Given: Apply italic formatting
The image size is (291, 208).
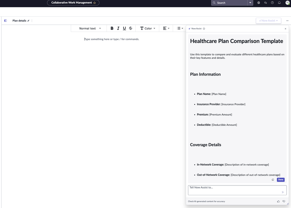Looking at the screenshot, I should 118,28.
